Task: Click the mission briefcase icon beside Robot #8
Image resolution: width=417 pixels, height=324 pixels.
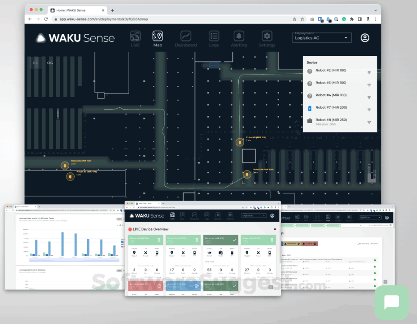Action: tap(310, 121)
